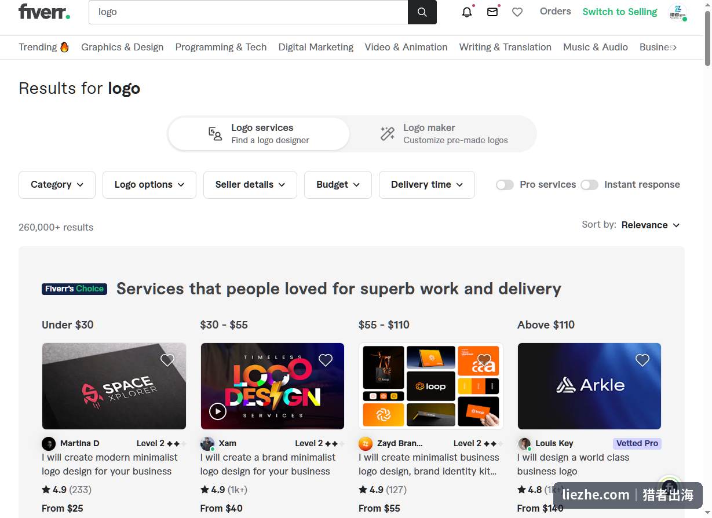Open Xam's brand minimalist logo gig title
Viewport: 712px width, 518px height.
(268, 464)
